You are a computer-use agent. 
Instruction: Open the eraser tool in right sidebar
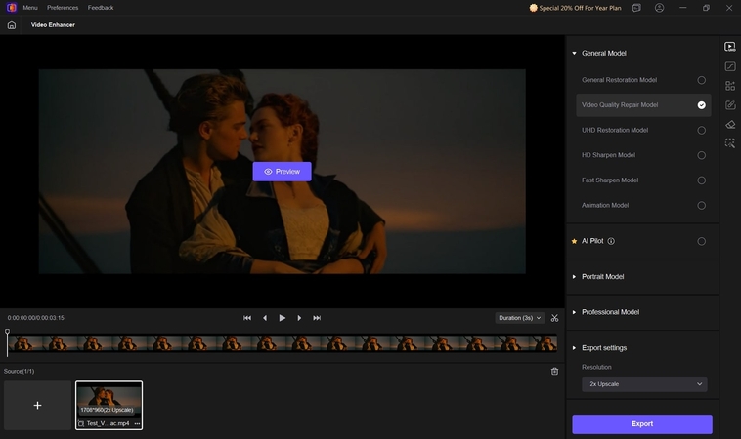click(729, 124)
